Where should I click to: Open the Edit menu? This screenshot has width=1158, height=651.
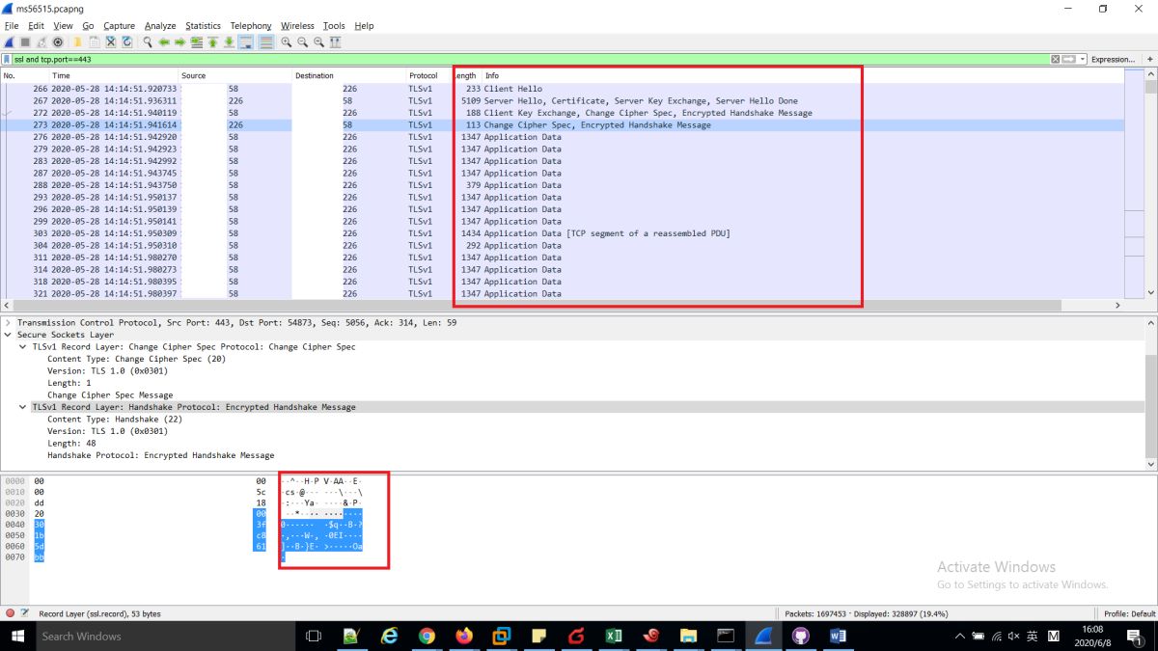coord(36,26)
